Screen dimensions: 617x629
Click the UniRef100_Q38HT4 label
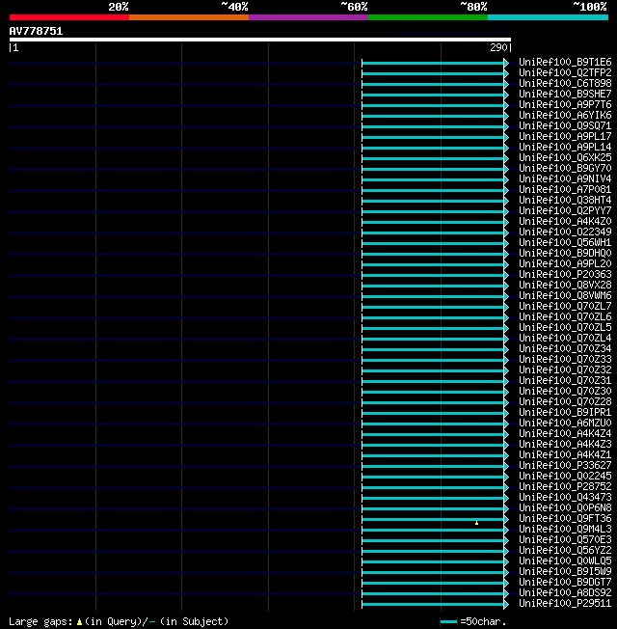(x=565, y=200)
